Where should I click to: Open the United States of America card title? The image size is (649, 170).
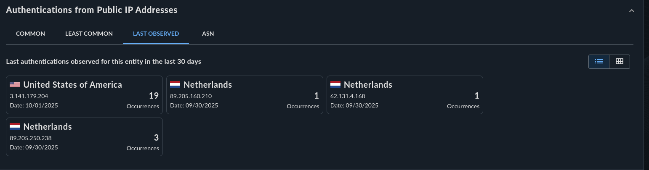[x=72, y=84]
